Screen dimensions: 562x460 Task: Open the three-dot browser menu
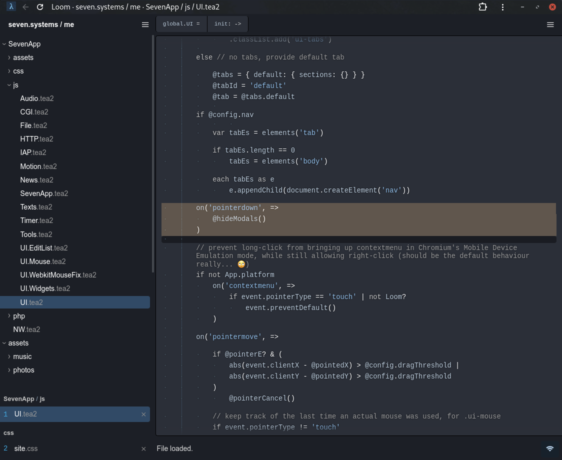[x=502, y=7]
